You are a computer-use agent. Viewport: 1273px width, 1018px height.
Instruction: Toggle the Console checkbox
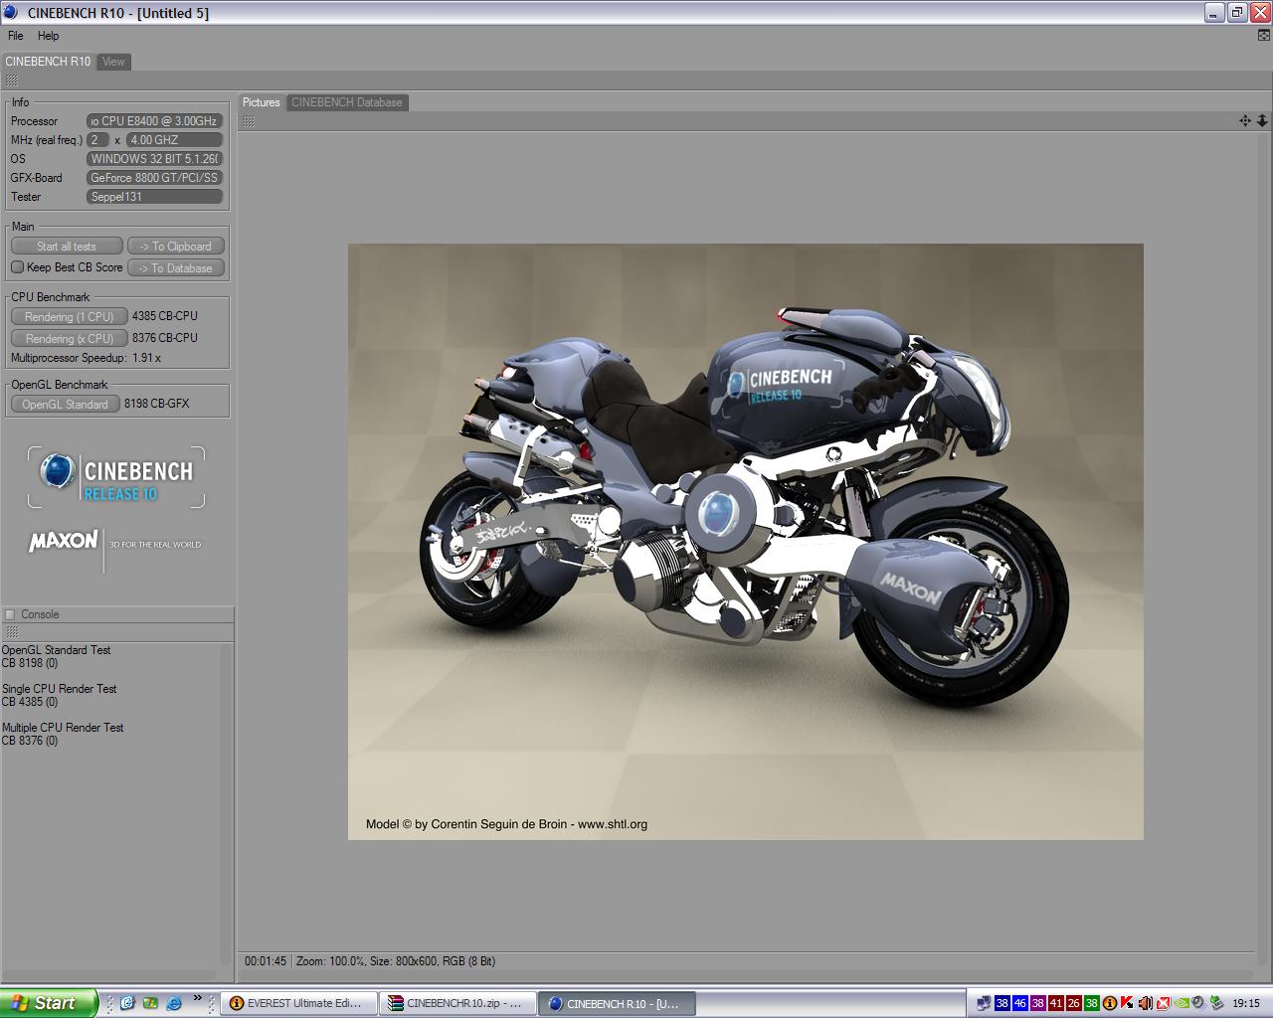(10, 614)
